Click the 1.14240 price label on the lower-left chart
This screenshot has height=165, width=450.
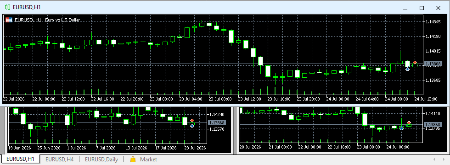click(x=217, y=114)
